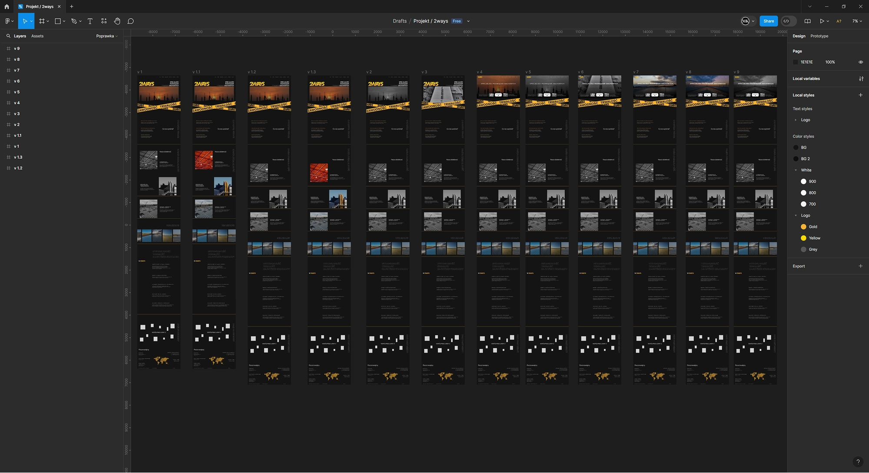The width and height of the screenshot is (869, 473).
Task: Select the Text tool
Action: pyautogui.click(x=90, y=21)
